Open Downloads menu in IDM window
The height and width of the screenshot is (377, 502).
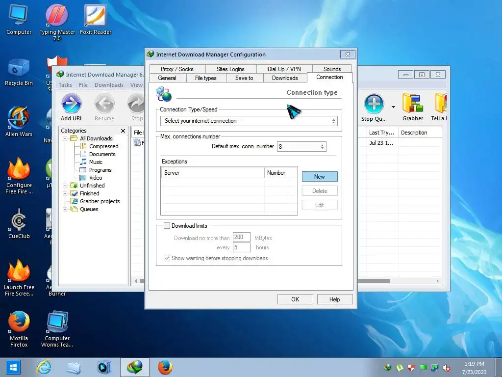[109, 85]
